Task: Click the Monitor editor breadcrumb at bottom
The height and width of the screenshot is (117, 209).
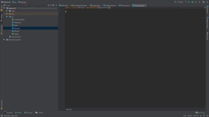Action: (x=69, y=110)
